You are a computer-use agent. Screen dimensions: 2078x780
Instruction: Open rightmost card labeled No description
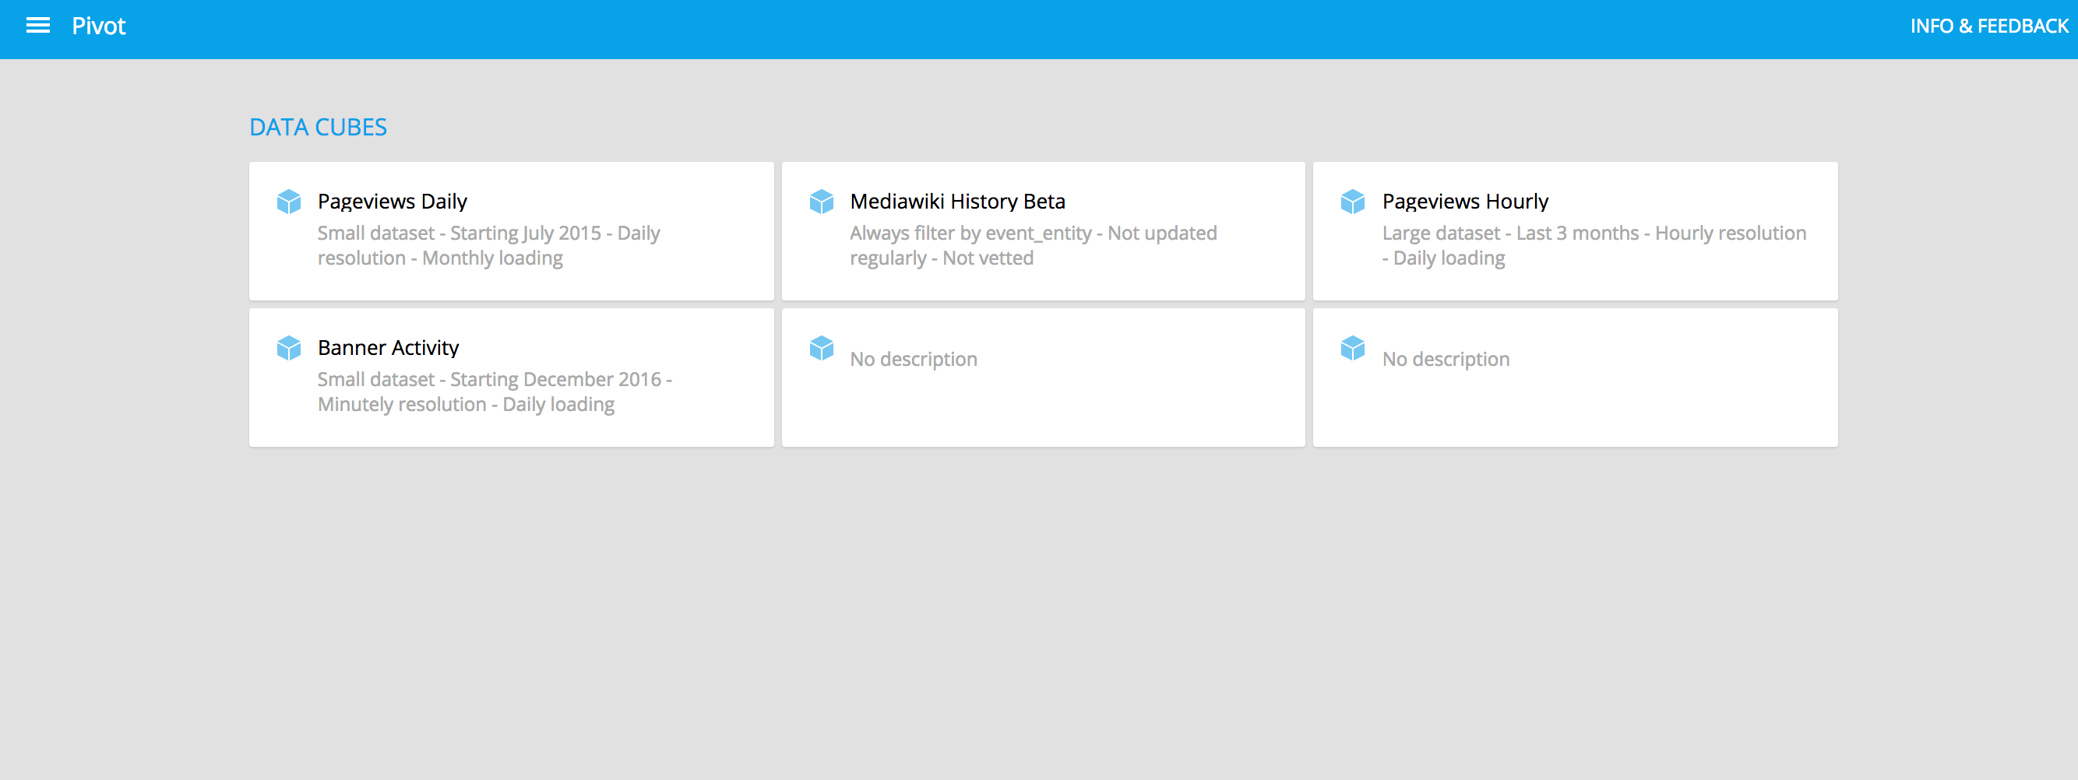click(x=1446, y=360)
